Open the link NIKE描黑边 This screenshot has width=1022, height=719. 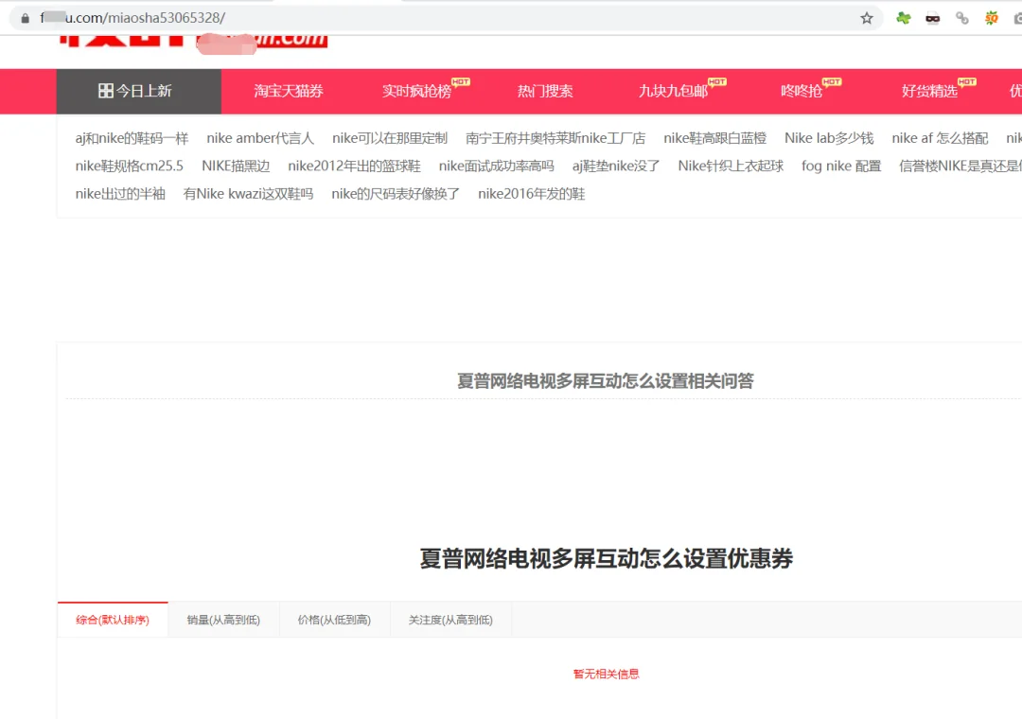coord(236,167)
